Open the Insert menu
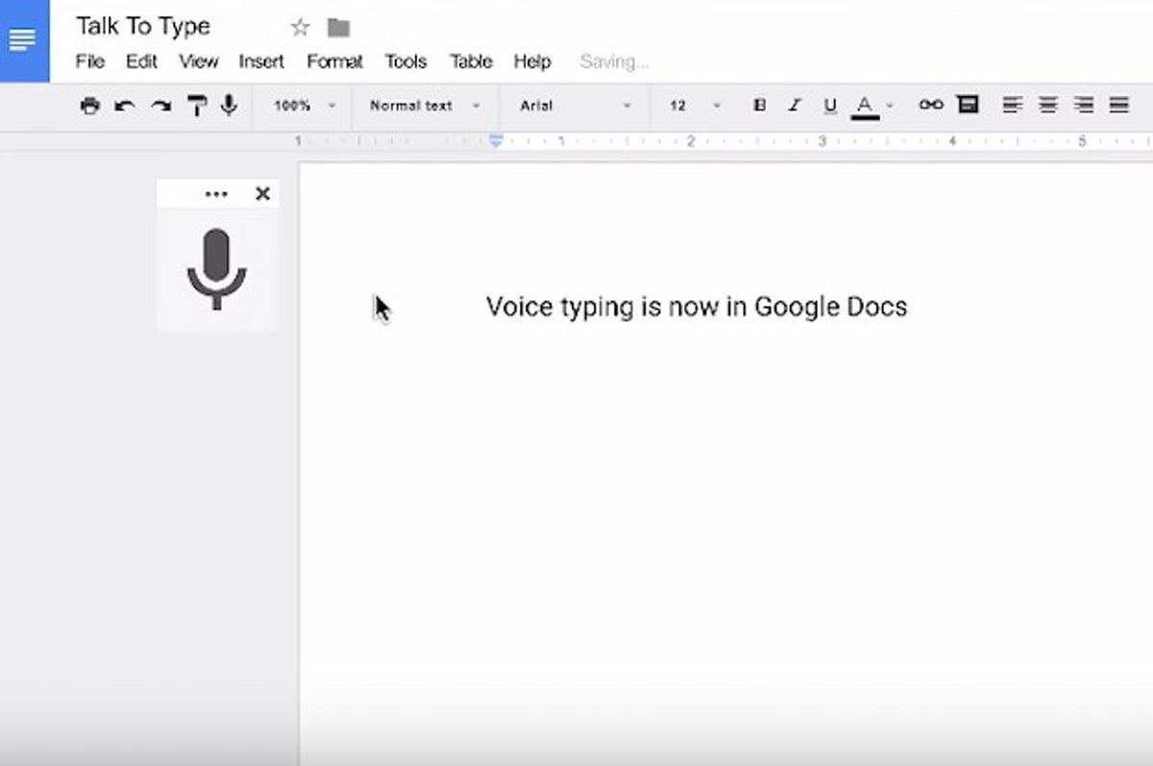 (261, 62)
